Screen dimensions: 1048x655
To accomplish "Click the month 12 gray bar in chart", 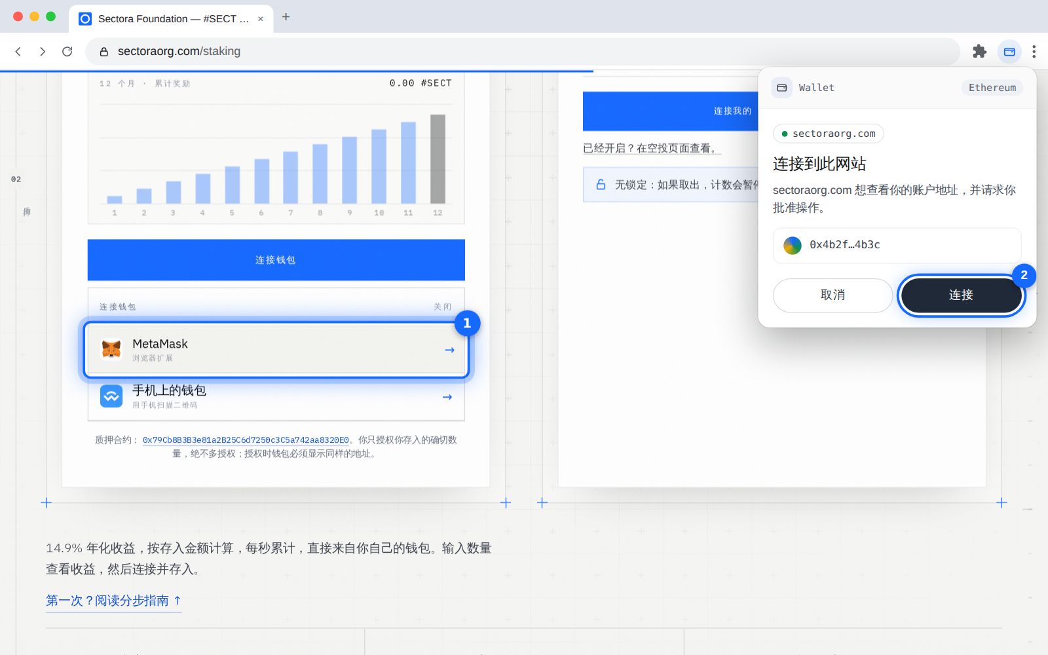I will click(438, 159).
